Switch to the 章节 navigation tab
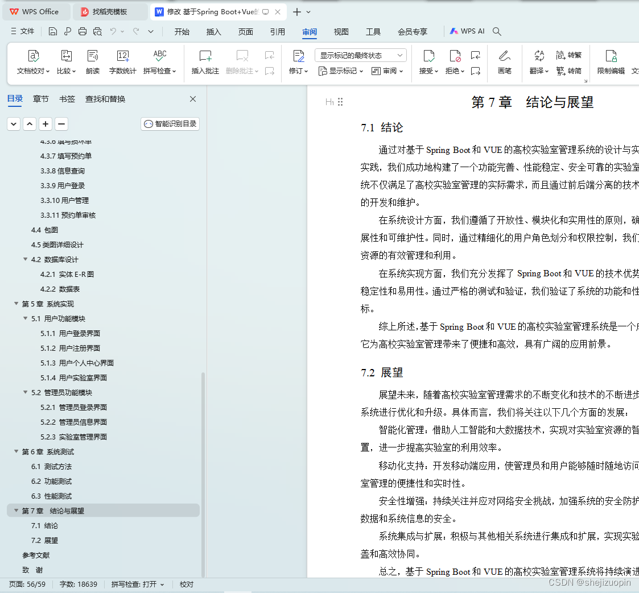 coord(41,99)
